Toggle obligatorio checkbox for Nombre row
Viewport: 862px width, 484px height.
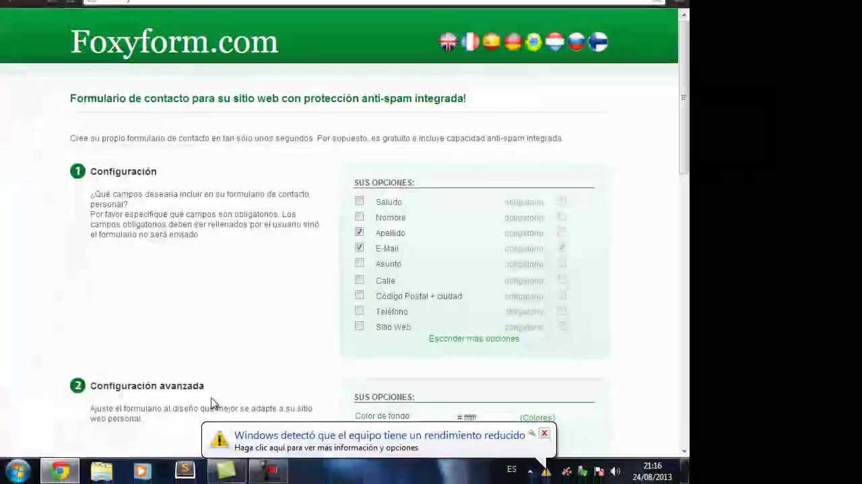(562, 217)
